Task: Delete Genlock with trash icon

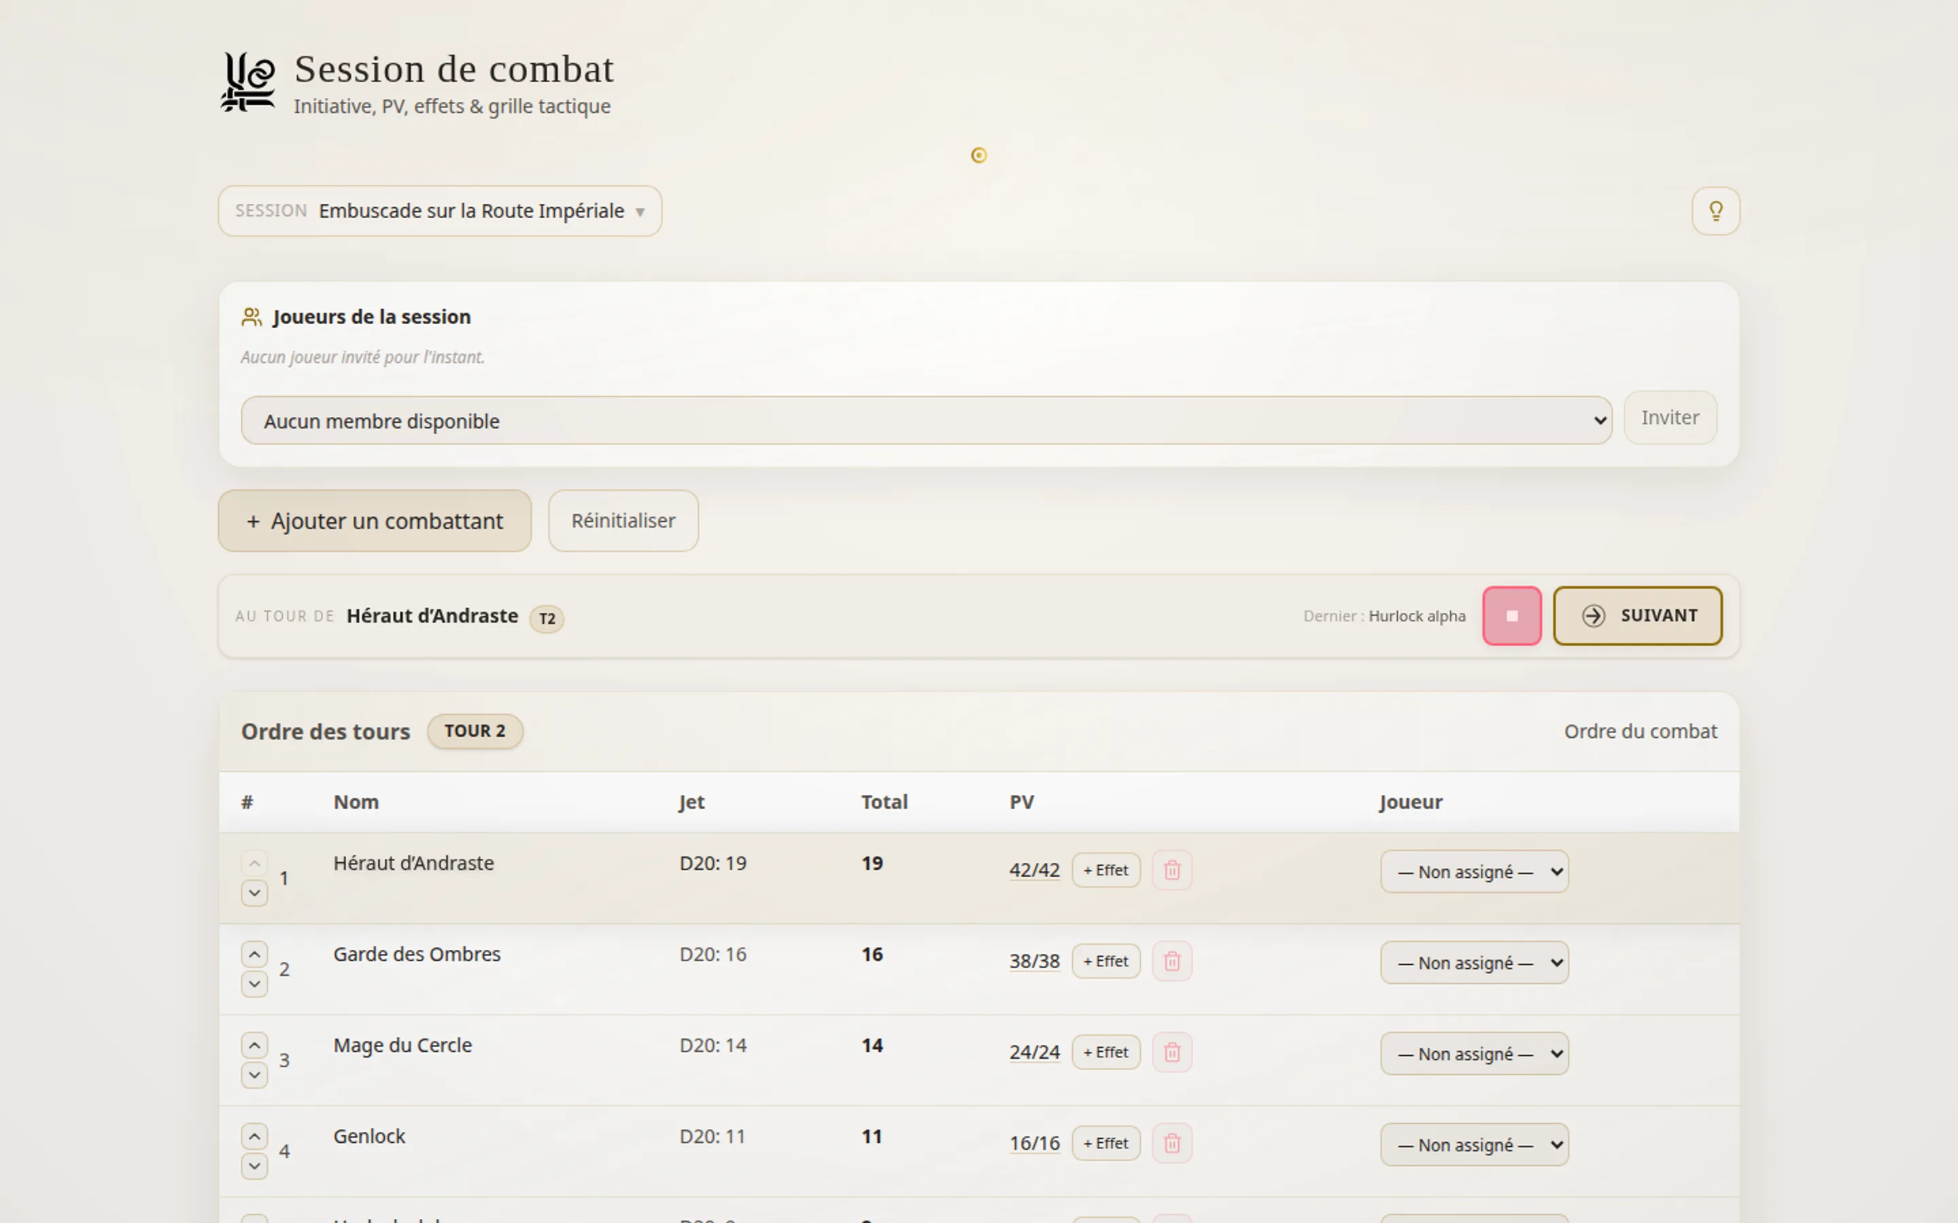Action: click(1171, 1143)
